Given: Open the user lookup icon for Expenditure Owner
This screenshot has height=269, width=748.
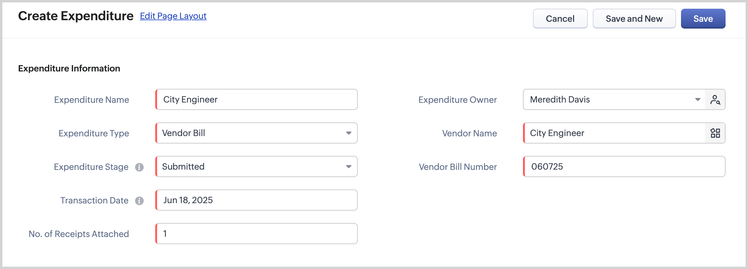Looking at the screenshot, I should (x=715, y=100).
